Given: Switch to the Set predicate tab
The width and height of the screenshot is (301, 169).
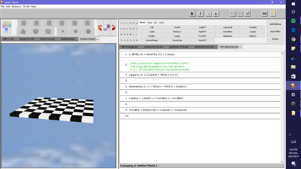Looking at the screenshot, I should [x=155, y=23].
